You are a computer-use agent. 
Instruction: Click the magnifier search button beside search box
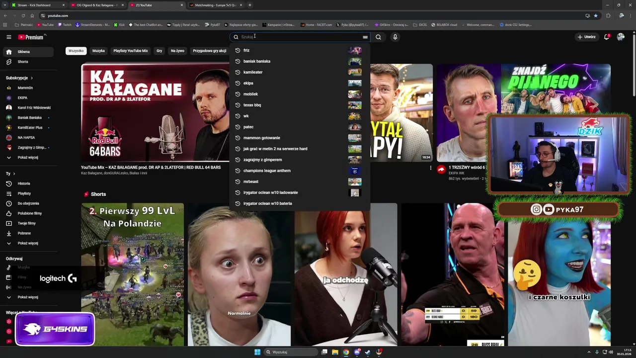click(378, 37)
